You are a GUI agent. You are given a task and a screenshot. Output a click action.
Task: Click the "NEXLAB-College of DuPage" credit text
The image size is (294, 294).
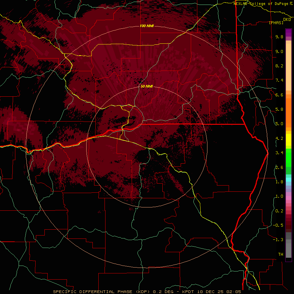pos(261,4)
